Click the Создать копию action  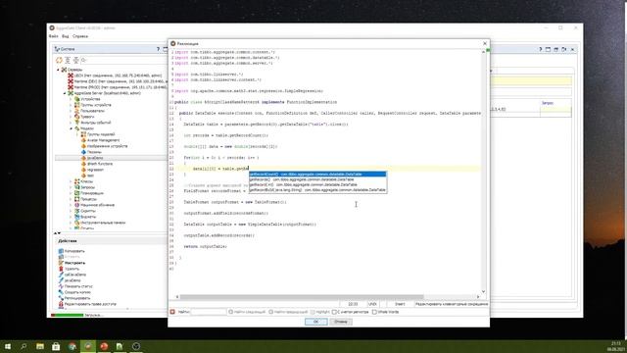(77, 292)
